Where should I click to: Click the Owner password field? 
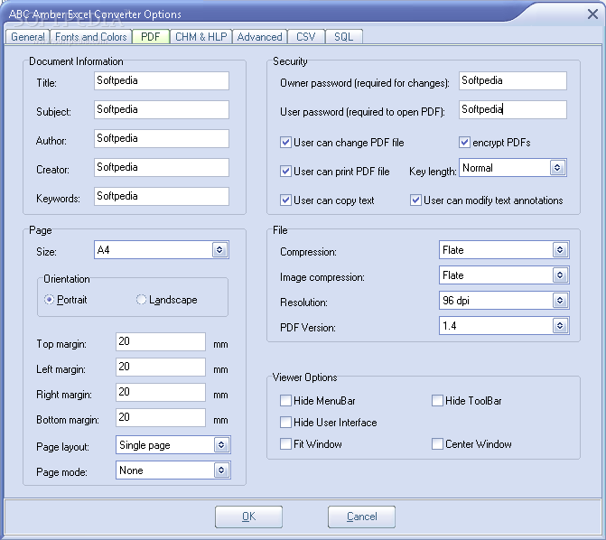[x=513, y=80]
